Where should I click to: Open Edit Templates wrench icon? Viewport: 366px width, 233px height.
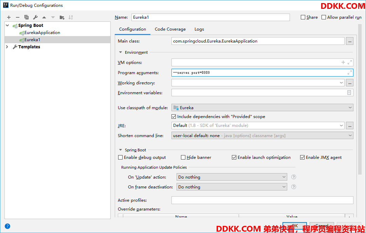tap(35, 17)
